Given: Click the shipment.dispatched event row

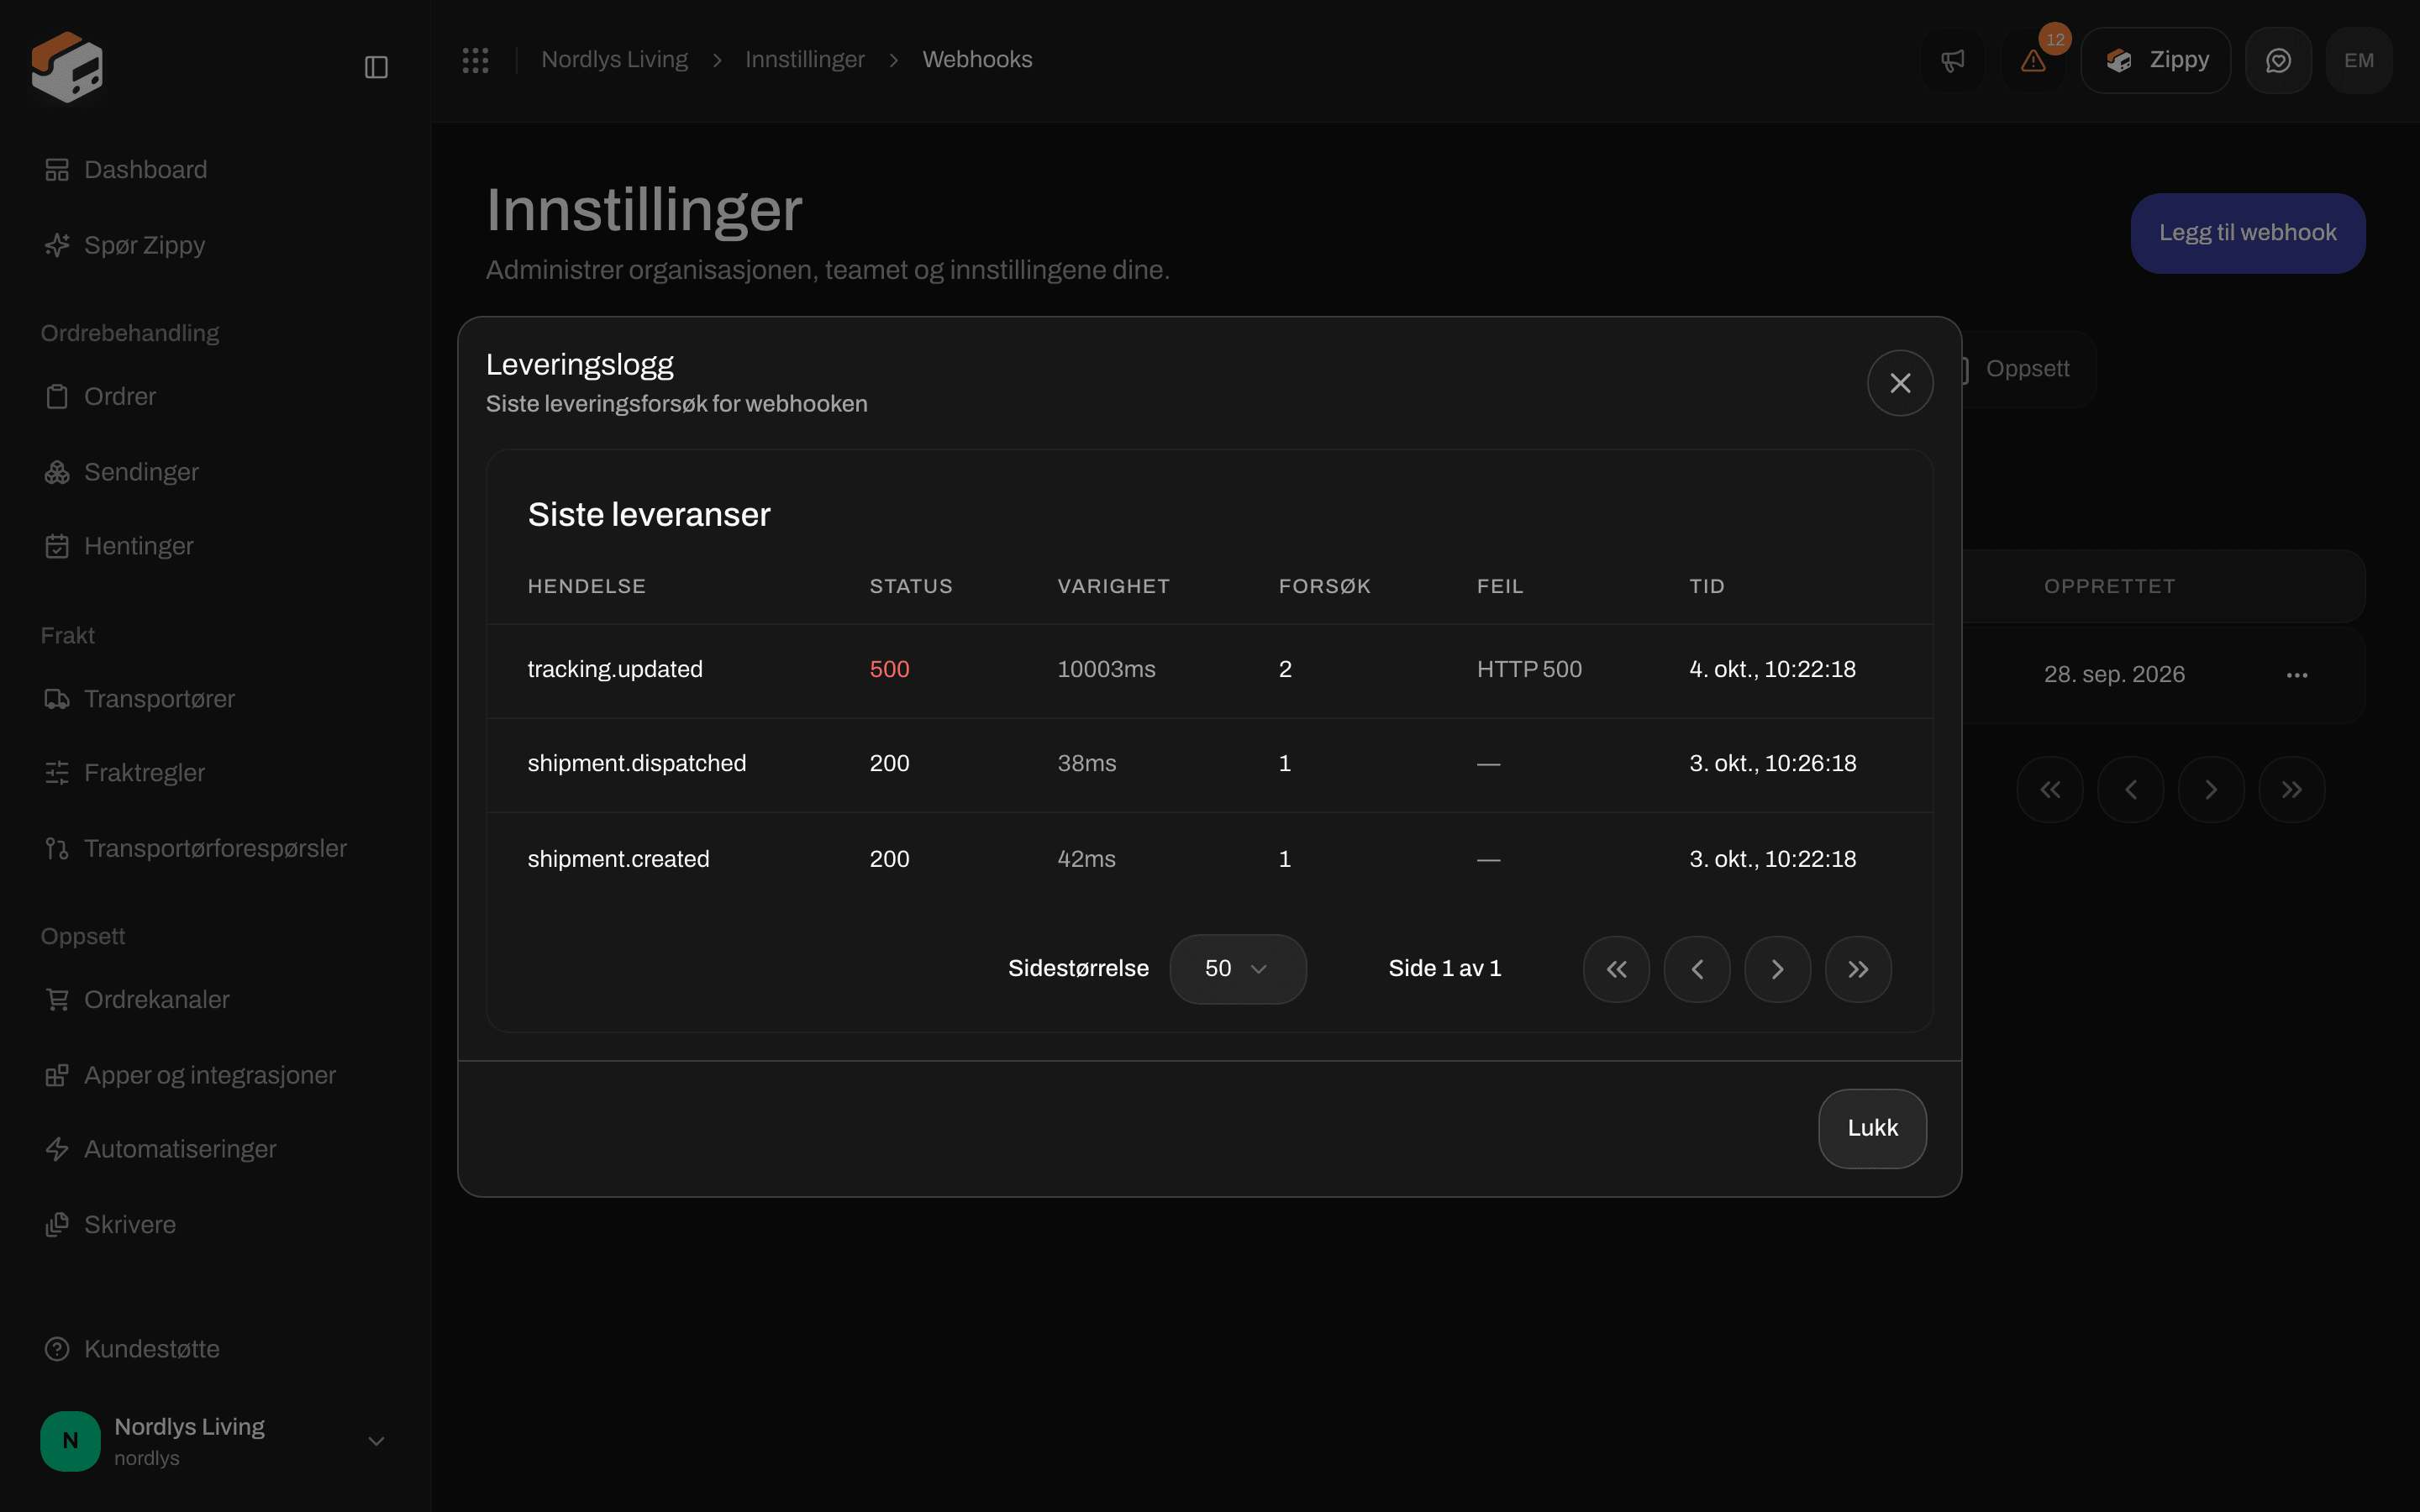Looking at the screenshot, I should [x=1210, y=764].
